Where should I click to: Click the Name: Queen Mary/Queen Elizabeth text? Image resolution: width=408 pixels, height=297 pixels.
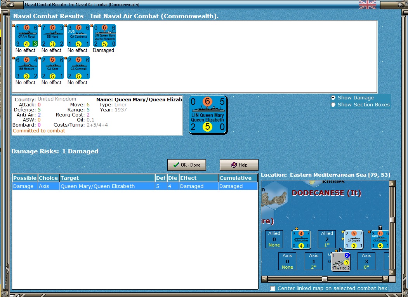139,99
